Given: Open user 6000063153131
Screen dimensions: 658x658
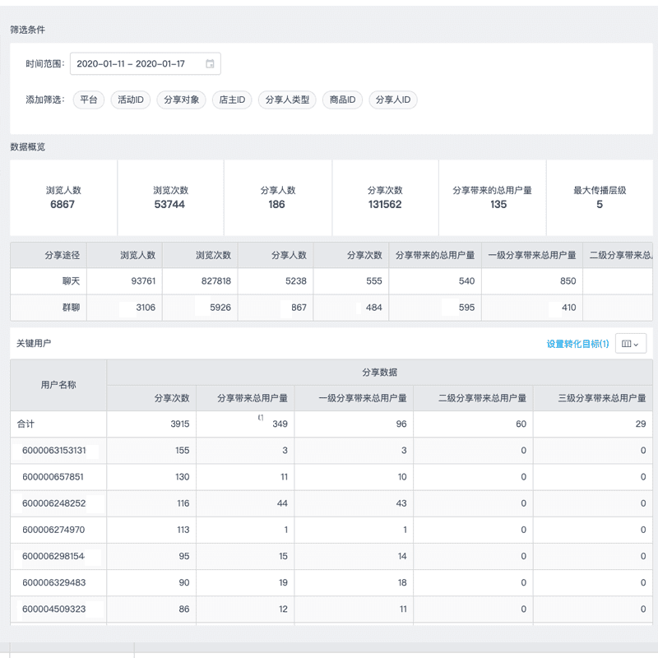Looking at the screenshot, I should pyautogui.click(x=54, y=450).
